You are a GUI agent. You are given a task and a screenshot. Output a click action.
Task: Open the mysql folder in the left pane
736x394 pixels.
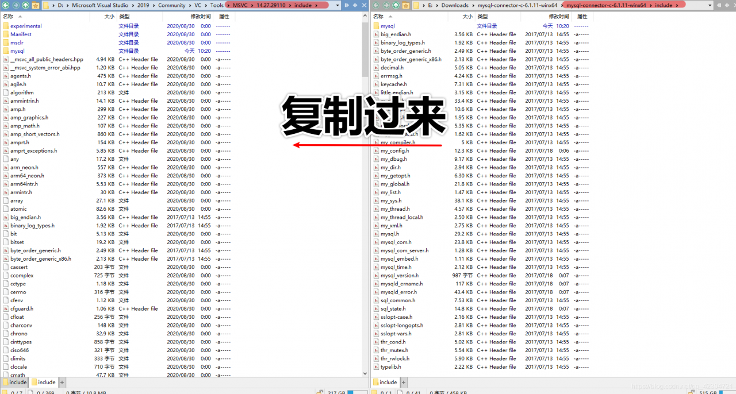[18, 51]
